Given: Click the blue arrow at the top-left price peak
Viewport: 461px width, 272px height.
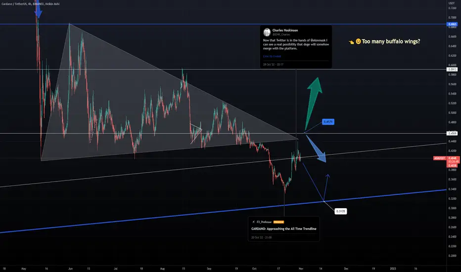Looking at the screenshot, I should tap(38, 9).
